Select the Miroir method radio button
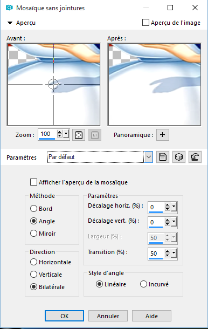The height and width of the screenshot is (329, 208). [x=33, y=234]
